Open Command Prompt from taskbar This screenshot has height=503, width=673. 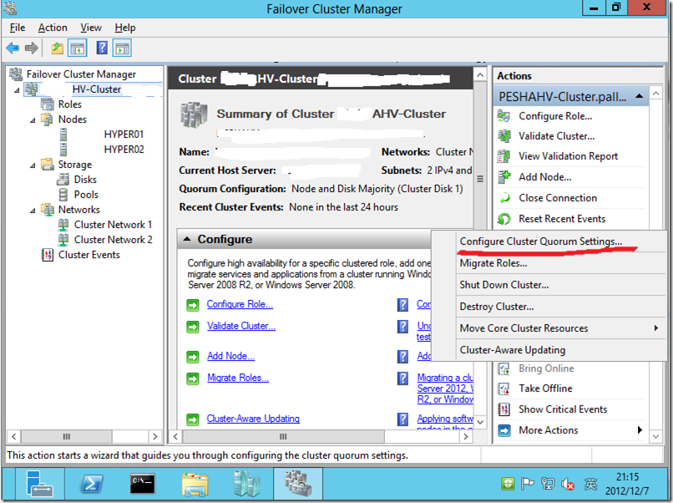tap(143, 484)
